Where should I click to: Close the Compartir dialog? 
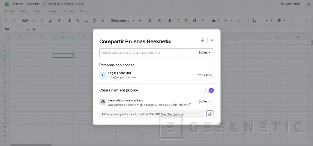click(x=212, y=40)
